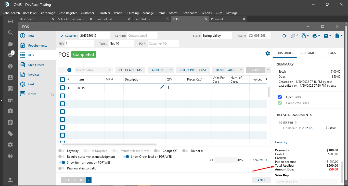Open the POS settings gear icon

click(x=267, y=53)
